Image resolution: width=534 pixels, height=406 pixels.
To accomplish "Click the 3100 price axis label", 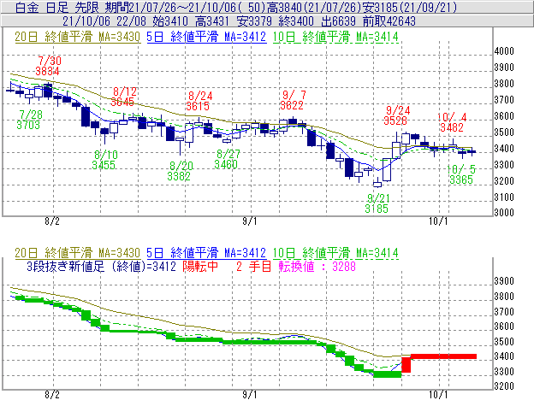I will coord(504,197).
